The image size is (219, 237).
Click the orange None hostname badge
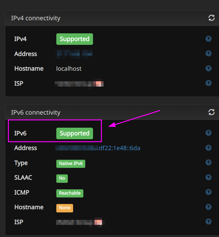[64, 208]
